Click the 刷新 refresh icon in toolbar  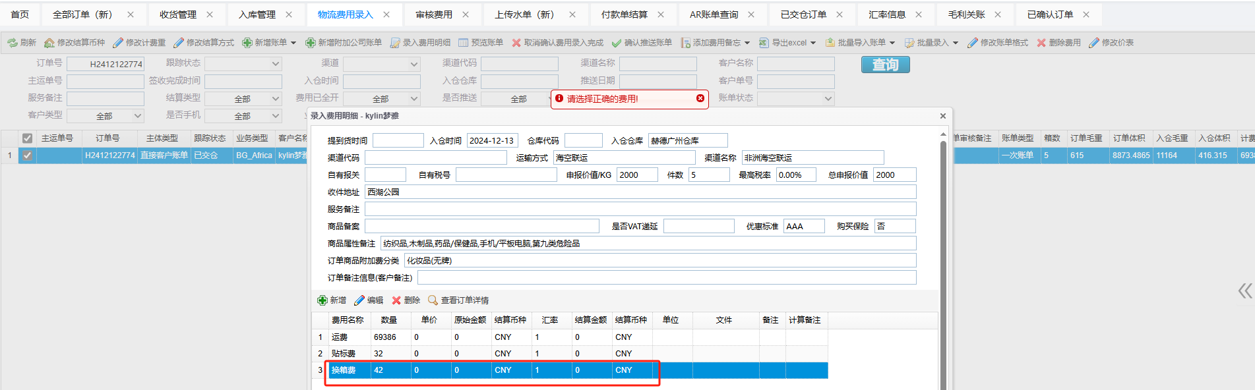[13, 43]
